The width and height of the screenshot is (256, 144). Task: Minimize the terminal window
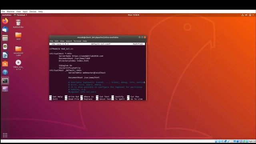coord(140,37)
